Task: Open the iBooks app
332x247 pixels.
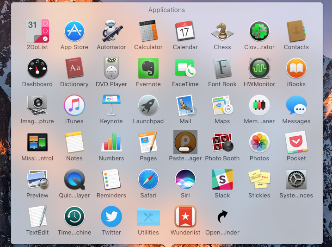Action: 296,68
